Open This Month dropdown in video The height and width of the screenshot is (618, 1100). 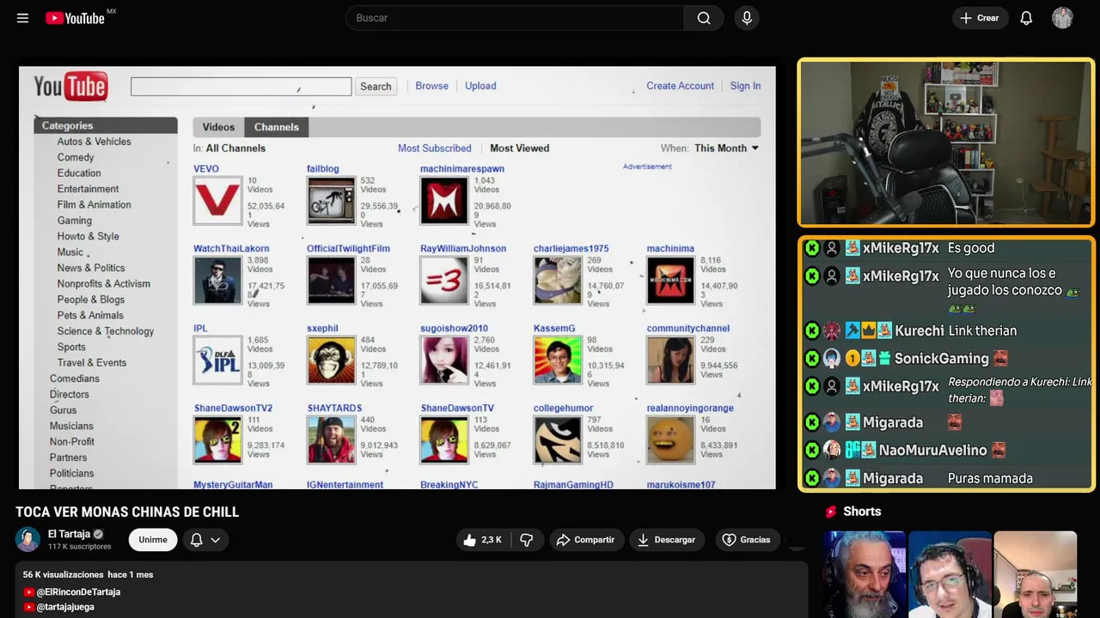(x=727, y=148)
